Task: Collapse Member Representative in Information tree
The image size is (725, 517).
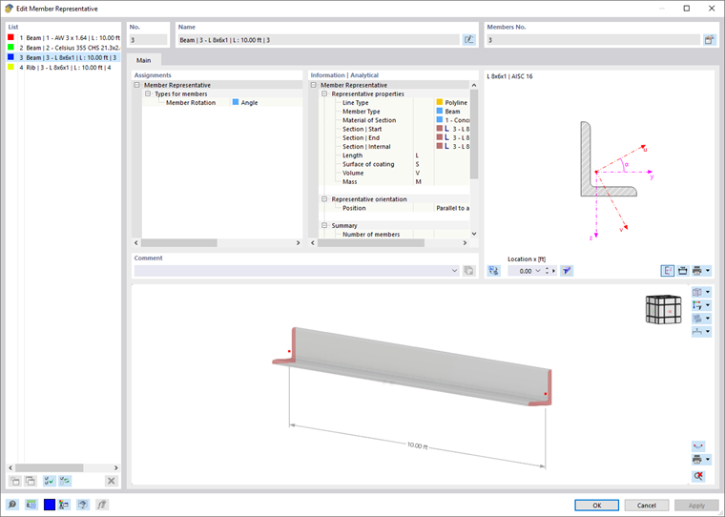Action: click(x=314, y=85)
